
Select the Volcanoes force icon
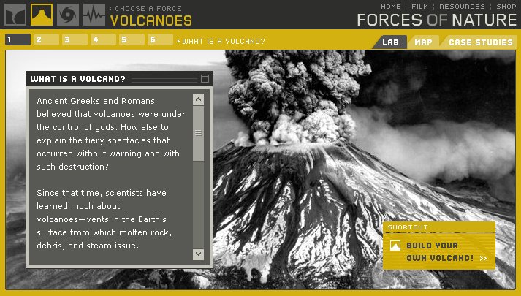click(x=42, y=15)
